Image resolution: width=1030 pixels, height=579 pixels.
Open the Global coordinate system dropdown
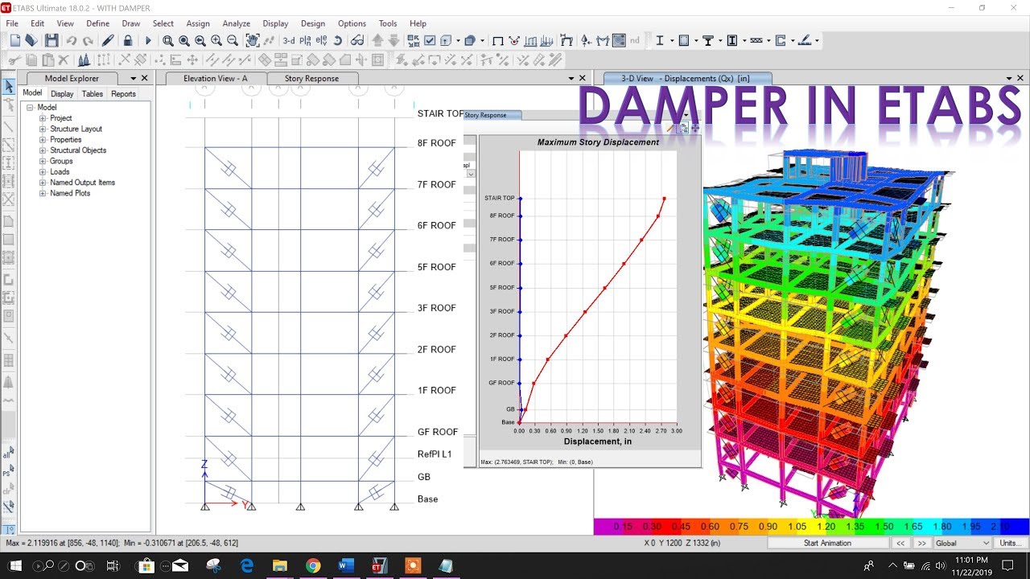point(962,543)
